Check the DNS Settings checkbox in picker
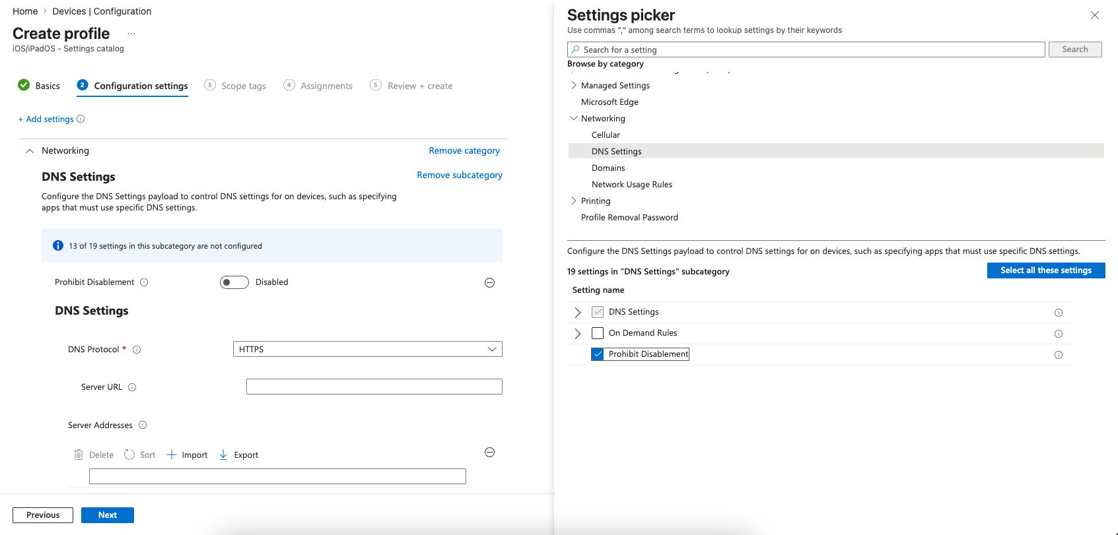Viewport: 1118px width, 535px height. coord(598,312)
